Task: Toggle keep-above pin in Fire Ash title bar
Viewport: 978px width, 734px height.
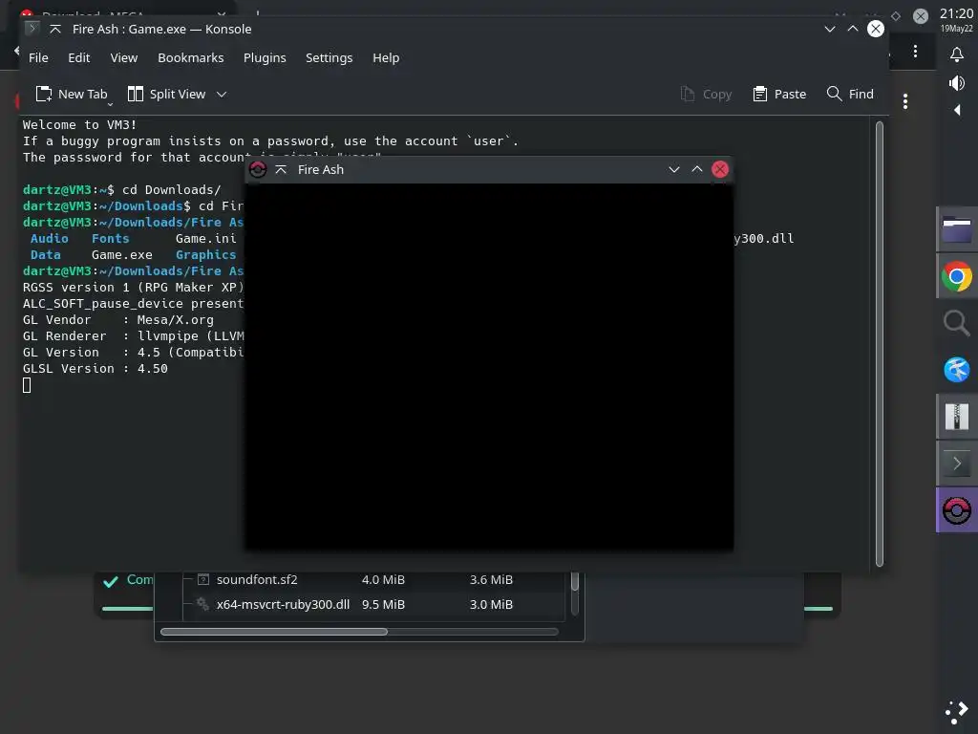Action: (281, 170)
